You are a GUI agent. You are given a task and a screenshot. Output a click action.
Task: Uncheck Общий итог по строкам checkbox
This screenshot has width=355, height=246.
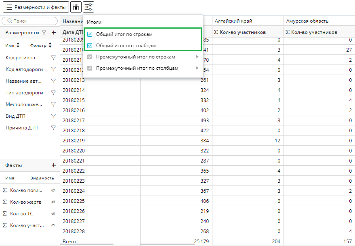tap(90, 35)
